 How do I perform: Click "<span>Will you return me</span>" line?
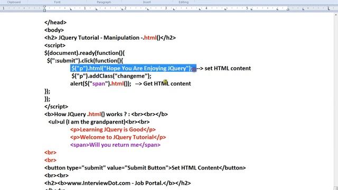(115, 145)
